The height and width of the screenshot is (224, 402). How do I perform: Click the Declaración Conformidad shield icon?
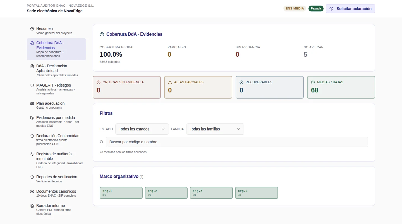click(32, 136)
